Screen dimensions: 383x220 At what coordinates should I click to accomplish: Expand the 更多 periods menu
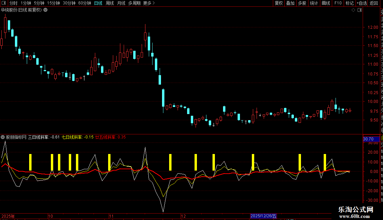149,3
